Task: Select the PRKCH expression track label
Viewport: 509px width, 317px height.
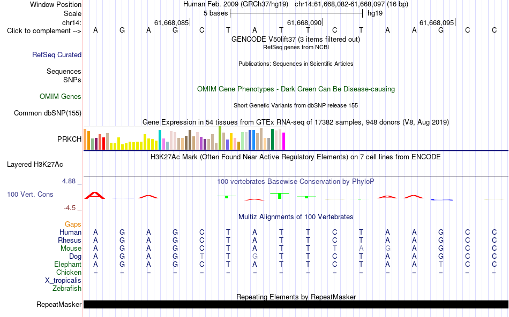Action: 70,139
